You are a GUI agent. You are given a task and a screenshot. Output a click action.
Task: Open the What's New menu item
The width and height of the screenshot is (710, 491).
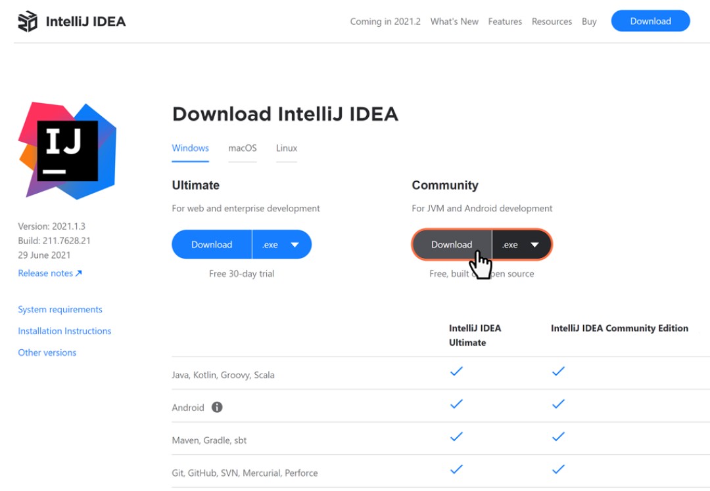click(x=454, y=22)
